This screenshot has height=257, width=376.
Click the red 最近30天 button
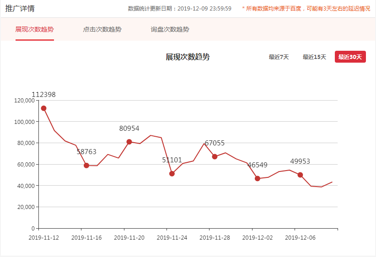[x=350, y=57]
